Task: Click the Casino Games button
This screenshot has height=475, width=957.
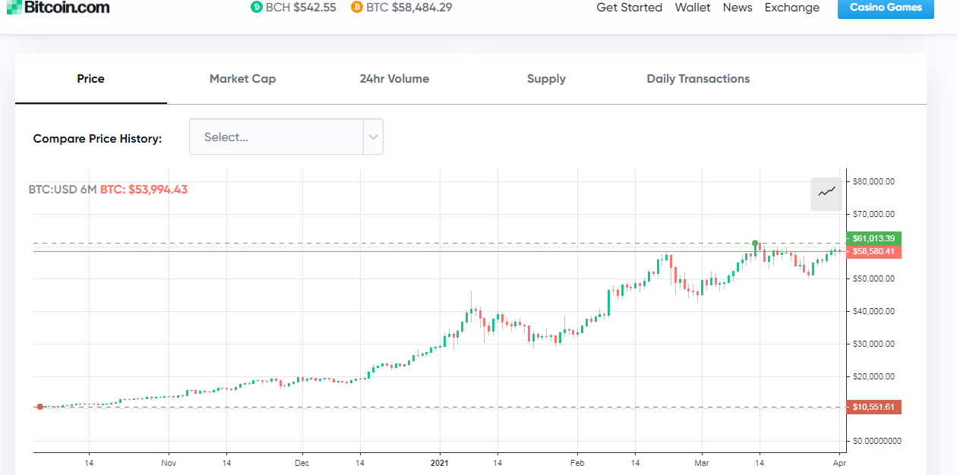Action: [x=886, y=8]
